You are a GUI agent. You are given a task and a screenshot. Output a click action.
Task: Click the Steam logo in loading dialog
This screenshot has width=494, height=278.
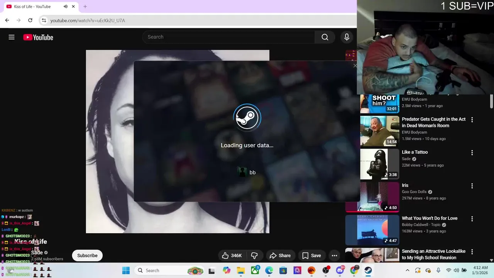pyautogui.click(x=247, y=117)
